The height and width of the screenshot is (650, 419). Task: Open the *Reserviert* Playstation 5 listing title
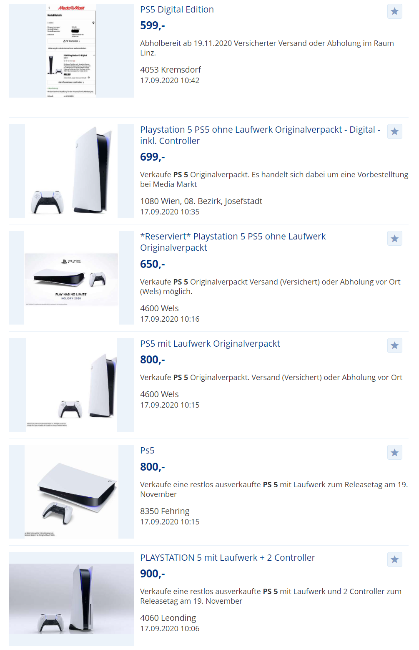click(x=233, y=242)
